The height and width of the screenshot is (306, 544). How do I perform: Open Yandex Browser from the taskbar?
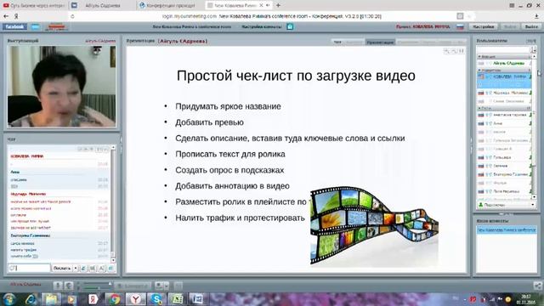click(x=135, y=299)
